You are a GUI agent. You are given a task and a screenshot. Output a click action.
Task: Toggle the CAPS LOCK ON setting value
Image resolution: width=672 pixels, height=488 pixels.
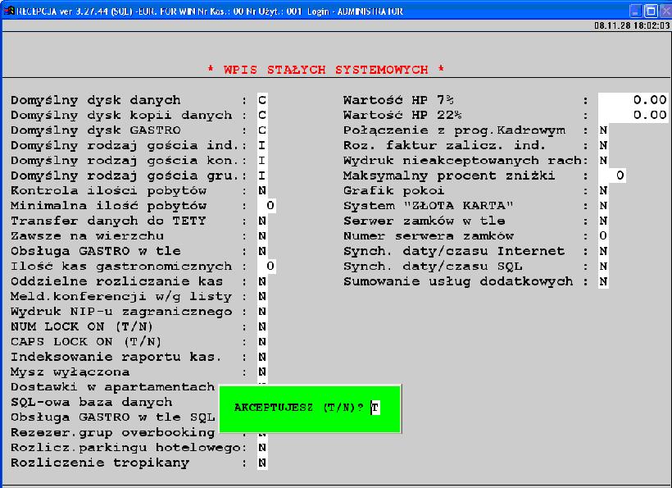point(262,342)
